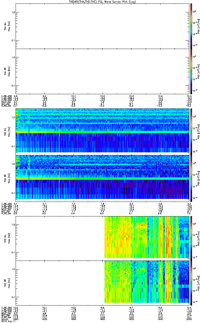Viewport: 202px width, 323px height.
Task: Click the THEMIS FGL Wave Survey Plot title
Action: click(x=102, y=2)
